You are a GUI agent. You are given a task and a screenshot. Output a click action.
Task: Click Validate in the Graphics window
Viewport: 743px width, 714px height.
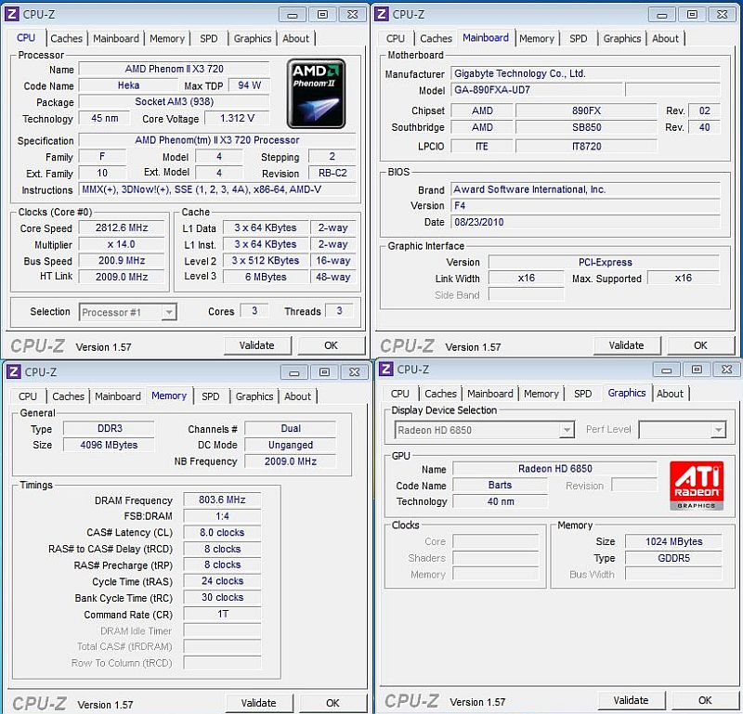[632, 700]
